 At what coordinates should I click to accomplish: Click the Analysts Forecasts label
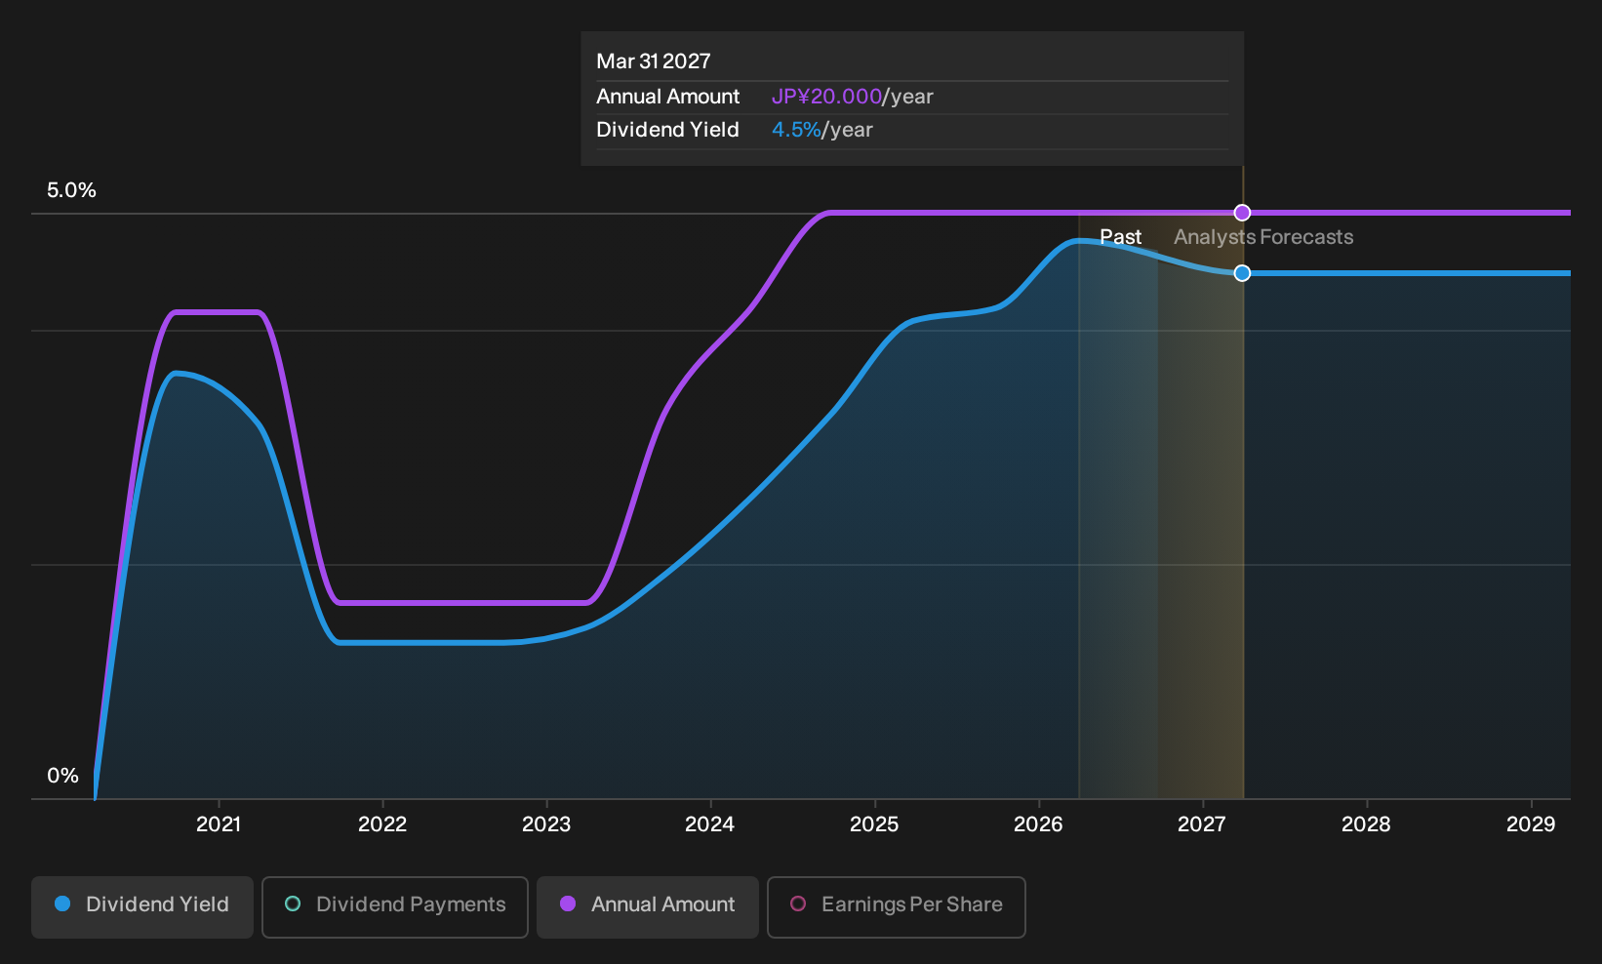pyautogui.click(x=1263, y=237)
